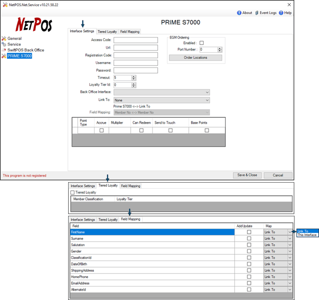Click the Password input field
Screen dimensions: 319x300
136,70
